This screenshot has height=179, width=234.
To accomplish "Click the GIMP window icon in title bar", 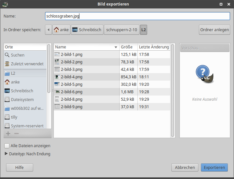I will tap(5, 4).
